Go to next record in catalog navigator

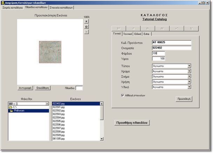point(147,28)
